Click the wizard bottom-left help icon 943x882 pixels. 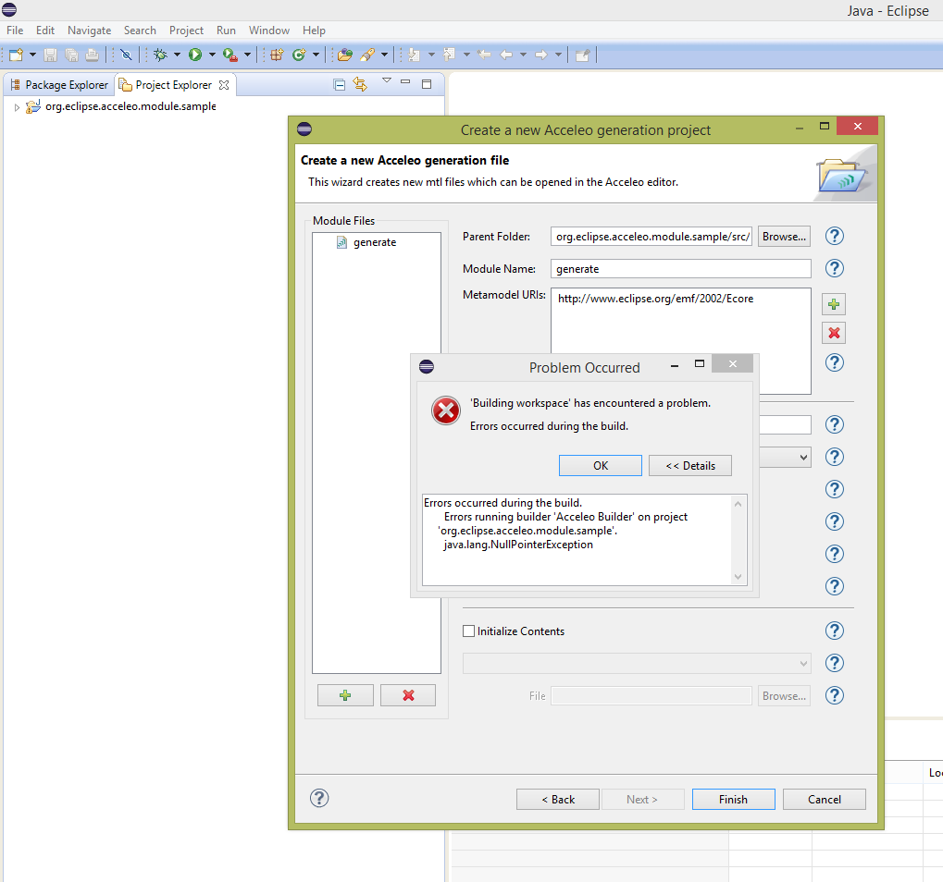[x=319, y=798]
